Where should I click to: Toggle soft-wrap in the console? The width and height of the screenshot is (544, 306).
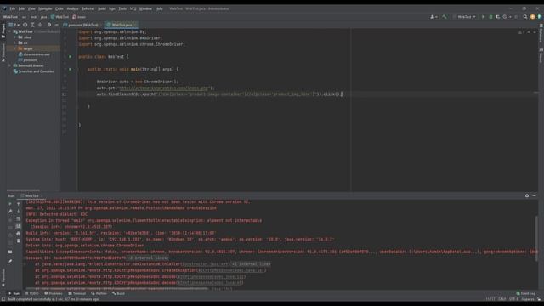tap(19, 219)
